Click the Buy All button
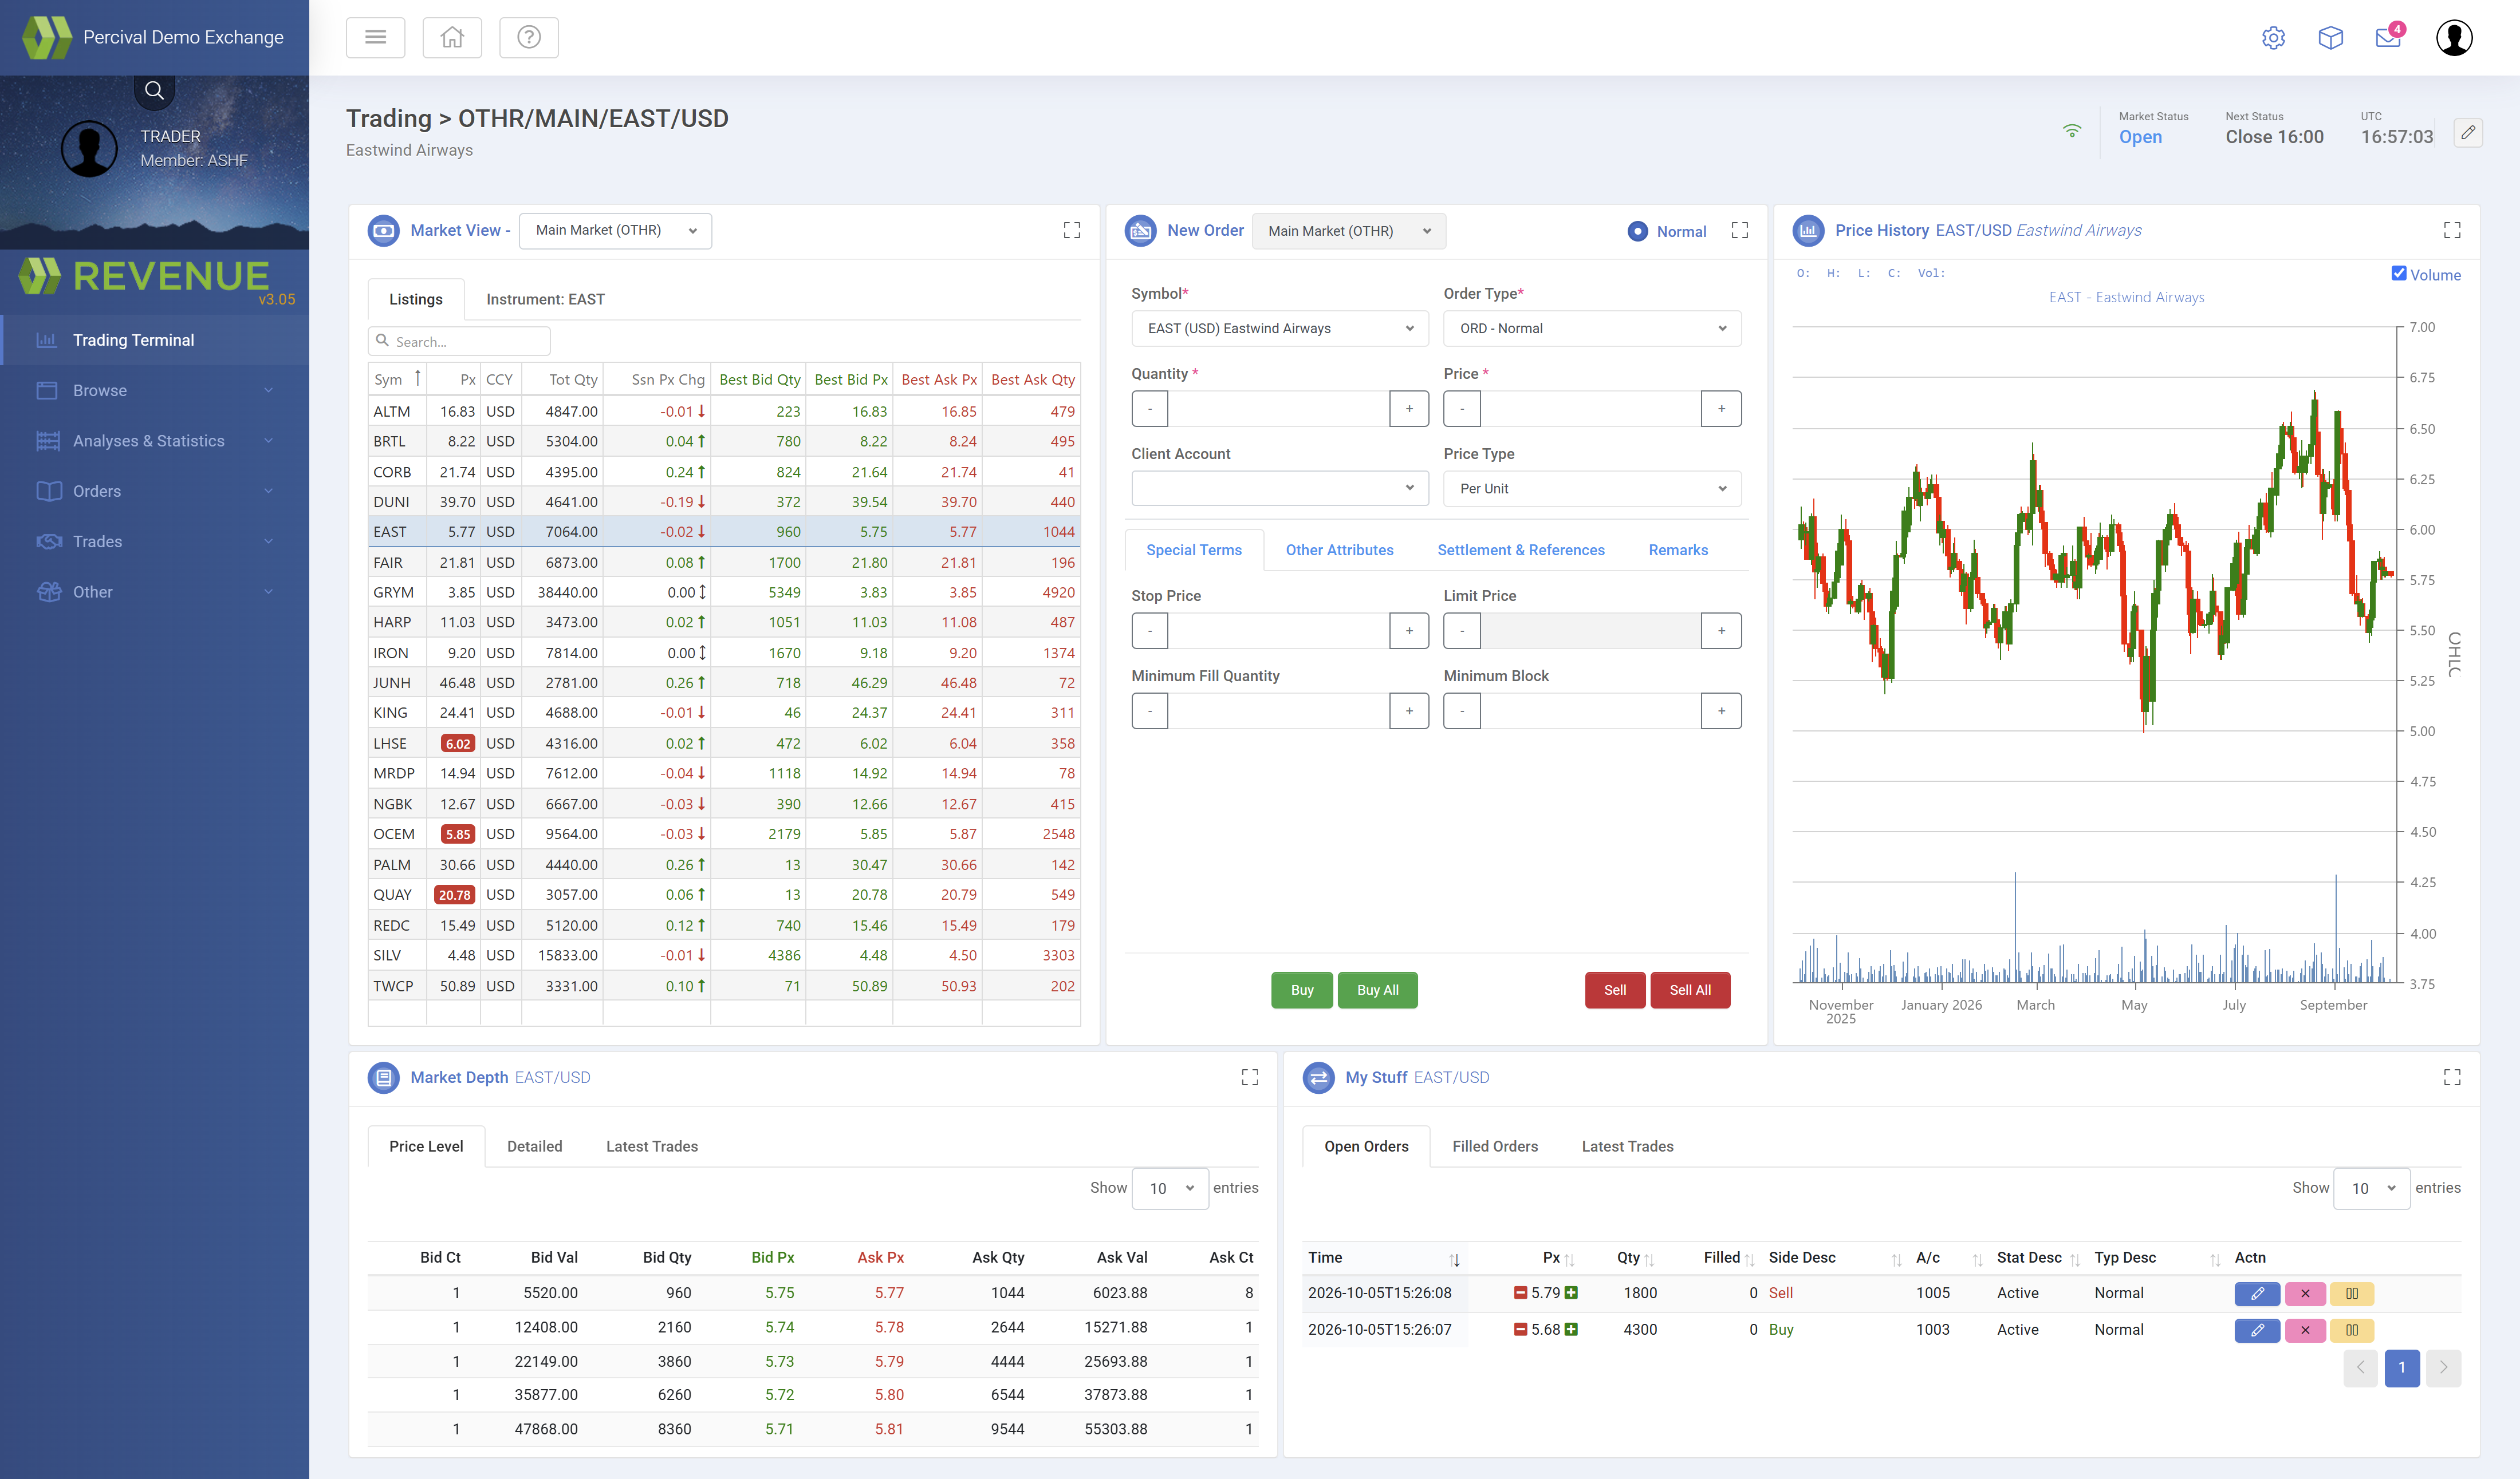Screen dimensions: 2520x1479 tap(1377, 990)
